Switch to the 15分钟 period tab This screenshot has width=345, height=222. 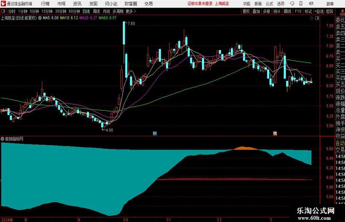[47, 11]
